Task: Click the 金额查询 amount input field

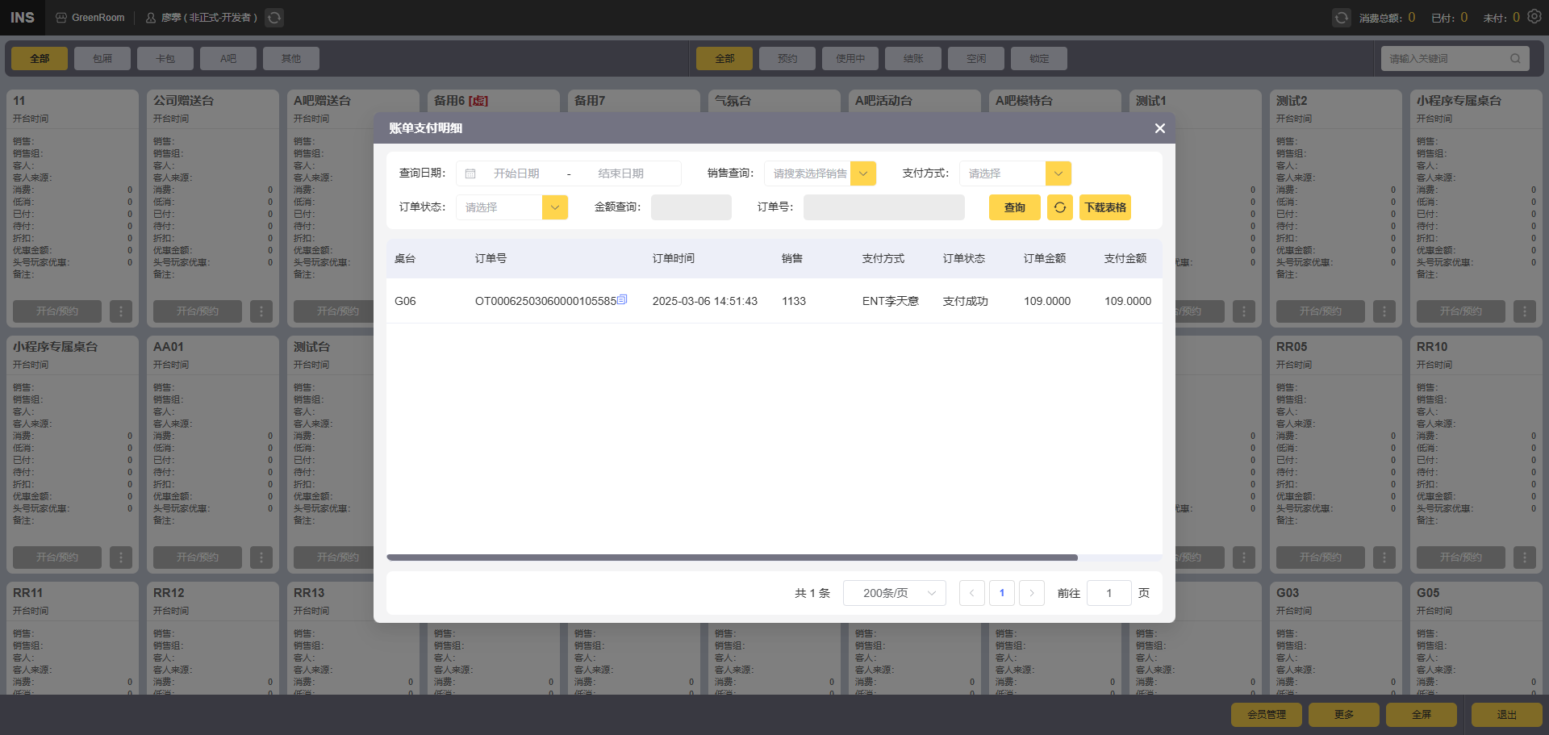Action: [x=691, y=207]
